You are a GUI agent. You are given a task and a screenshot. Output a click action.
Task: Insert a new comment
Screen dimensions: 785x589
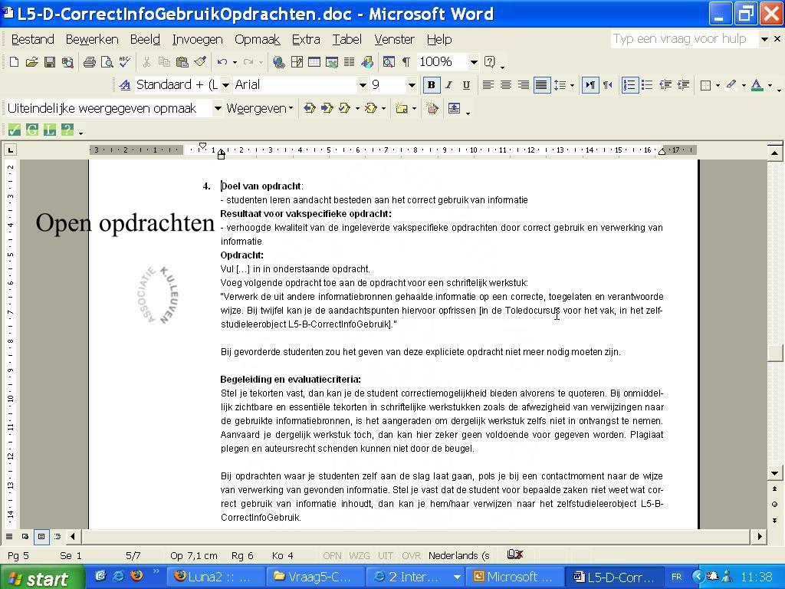point(400,108)
